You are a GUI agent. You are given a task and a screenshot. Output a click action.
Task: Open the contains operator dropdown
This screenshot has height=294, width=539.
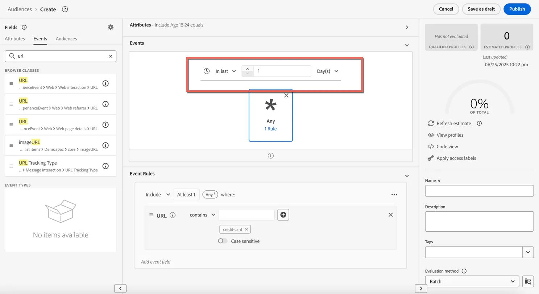coord(202,215)
